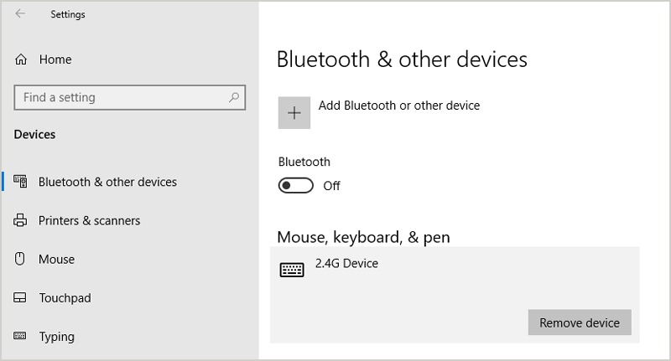Open Printers & scanners settings
This screenshot has width=671, height=361.
pos(89,221)
